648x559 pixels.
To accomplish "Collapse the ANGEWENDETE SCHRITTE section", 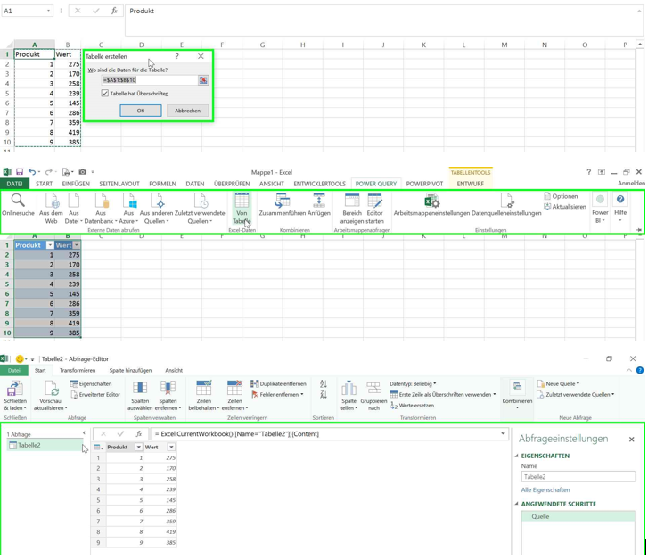I will [517, 504].
